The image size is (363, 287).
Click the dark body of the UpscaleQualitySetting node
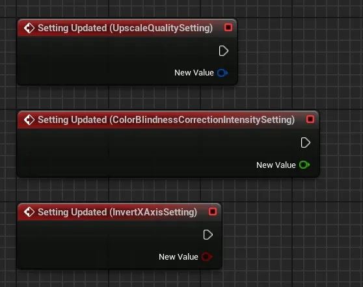coord(104,61)
